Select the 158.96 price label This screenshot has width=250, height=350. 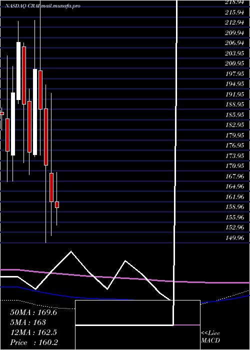point(234,206)
